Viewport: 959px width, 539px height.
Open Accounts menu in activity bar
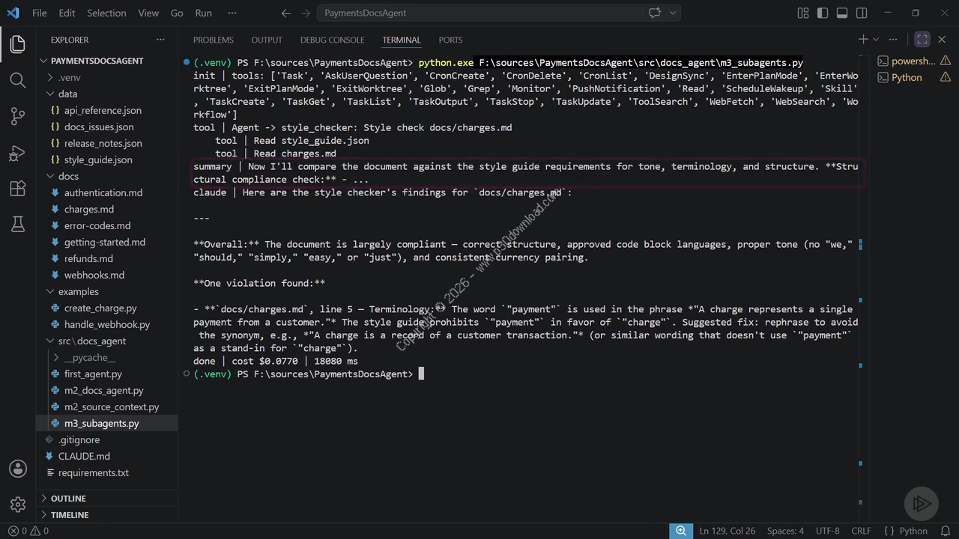(18, 469)
